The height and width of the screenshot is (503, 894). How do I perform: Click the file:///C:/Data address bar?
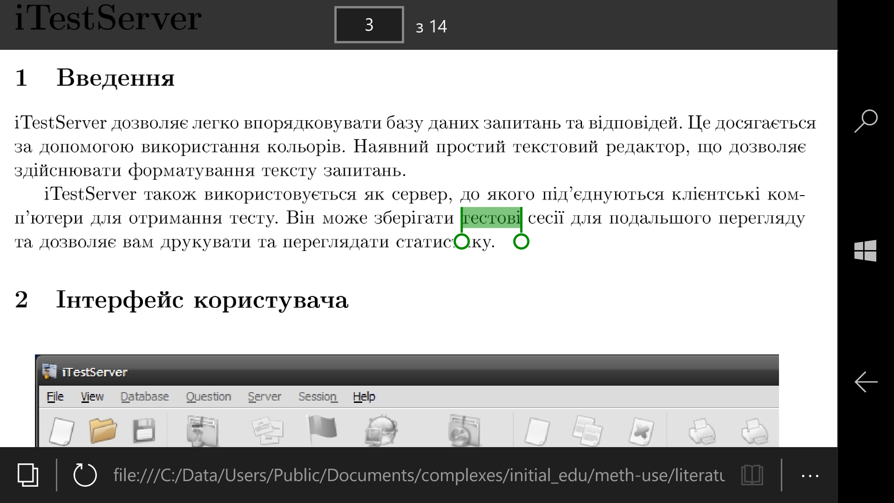[x=419, y=475]
